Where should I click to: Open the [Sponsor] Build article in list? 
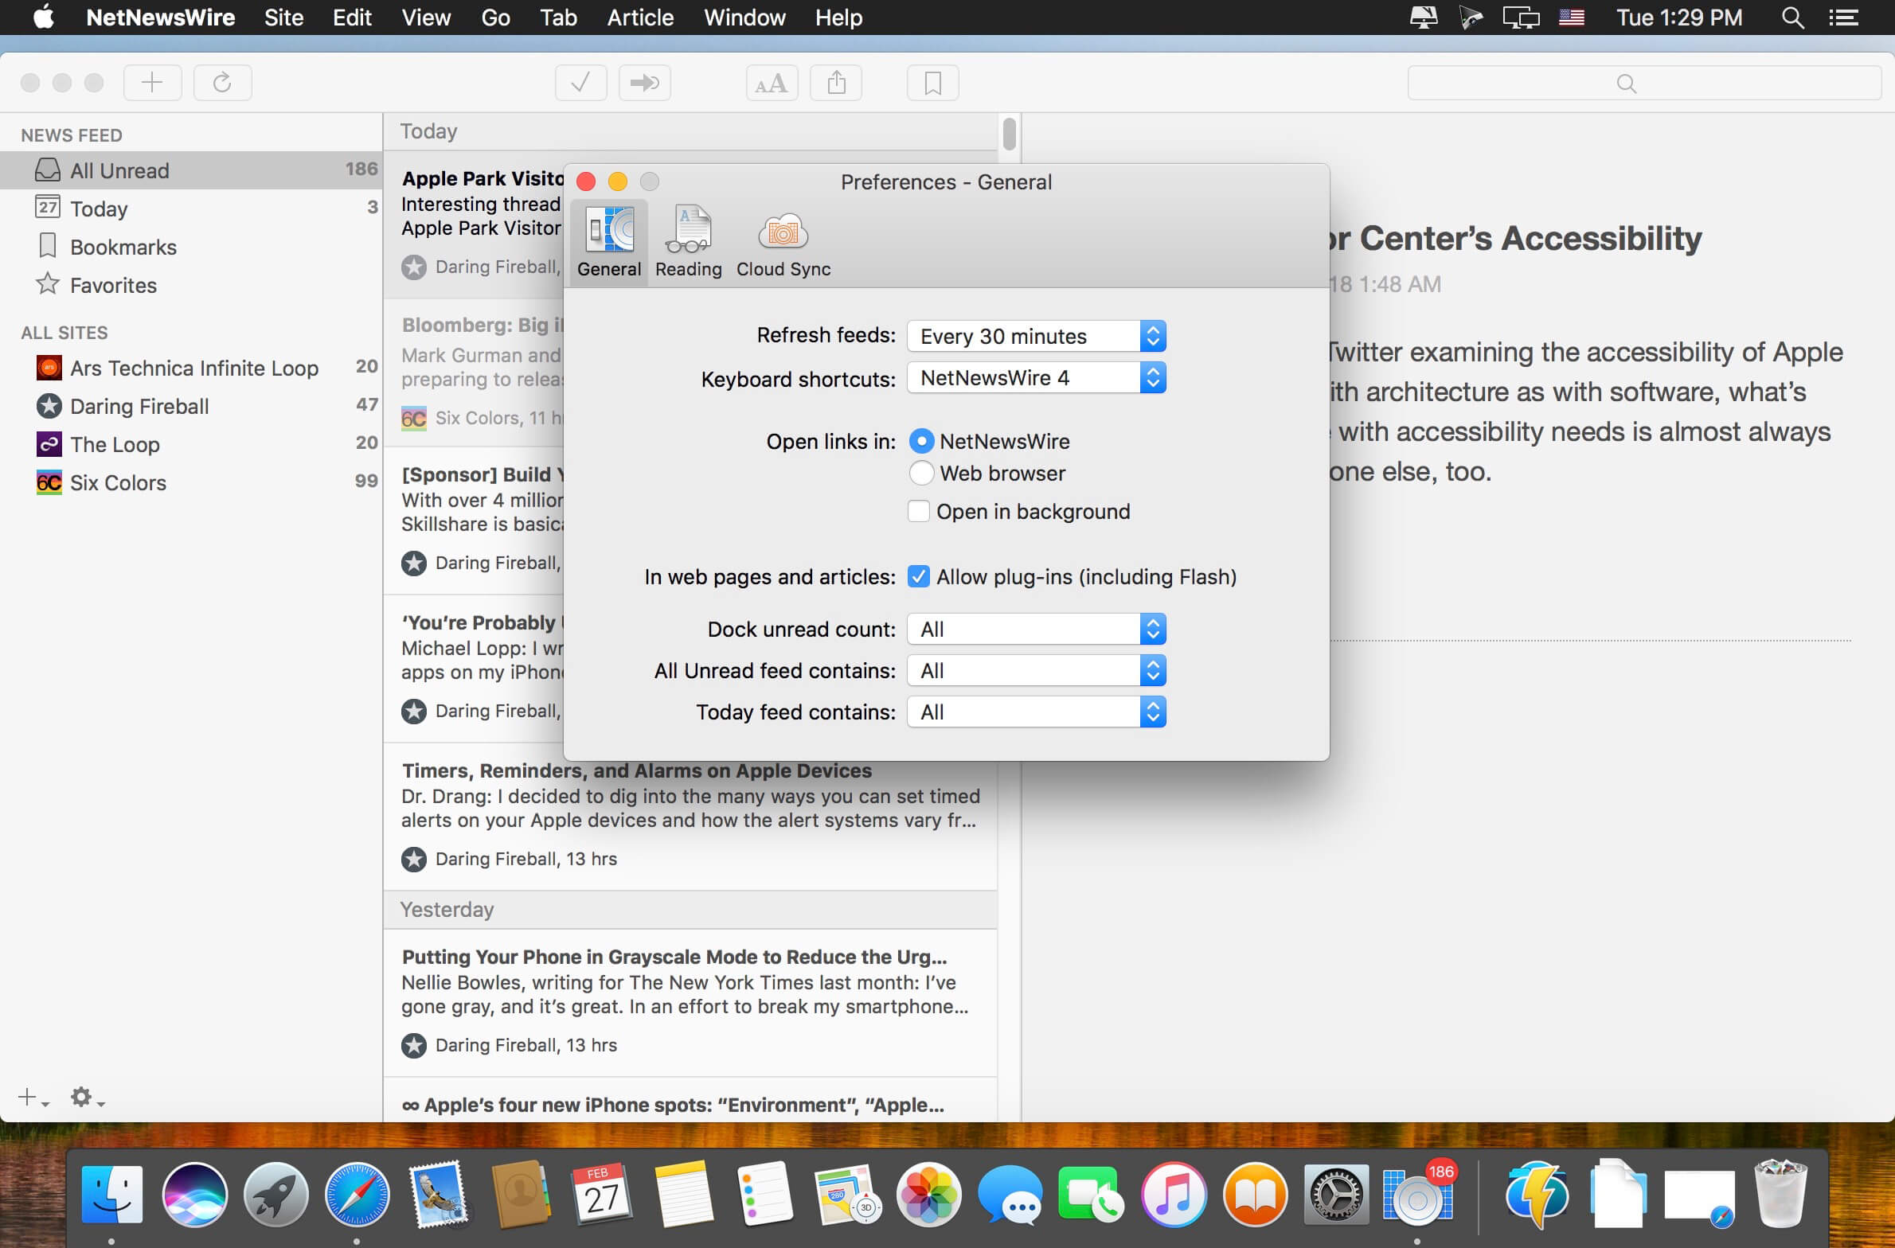point(475,521)
